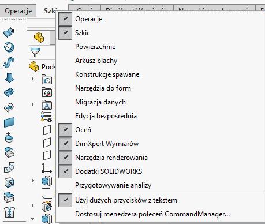The width and height of the screenshot is (265, 224).
Task: Select the Hole Wizard feature icon in the tree
Action: click(47, 206)
